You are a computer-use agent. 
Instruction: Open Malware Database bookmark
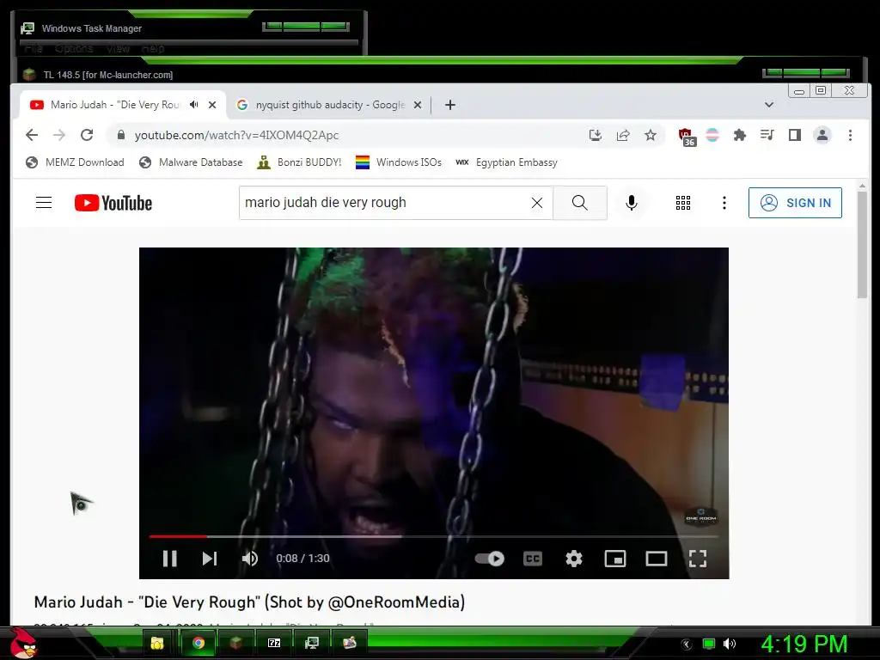(x=191, y=162)
